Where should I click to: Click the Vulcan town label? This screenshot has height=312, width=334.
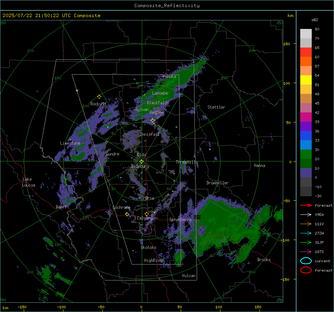[x=189, y=276]
